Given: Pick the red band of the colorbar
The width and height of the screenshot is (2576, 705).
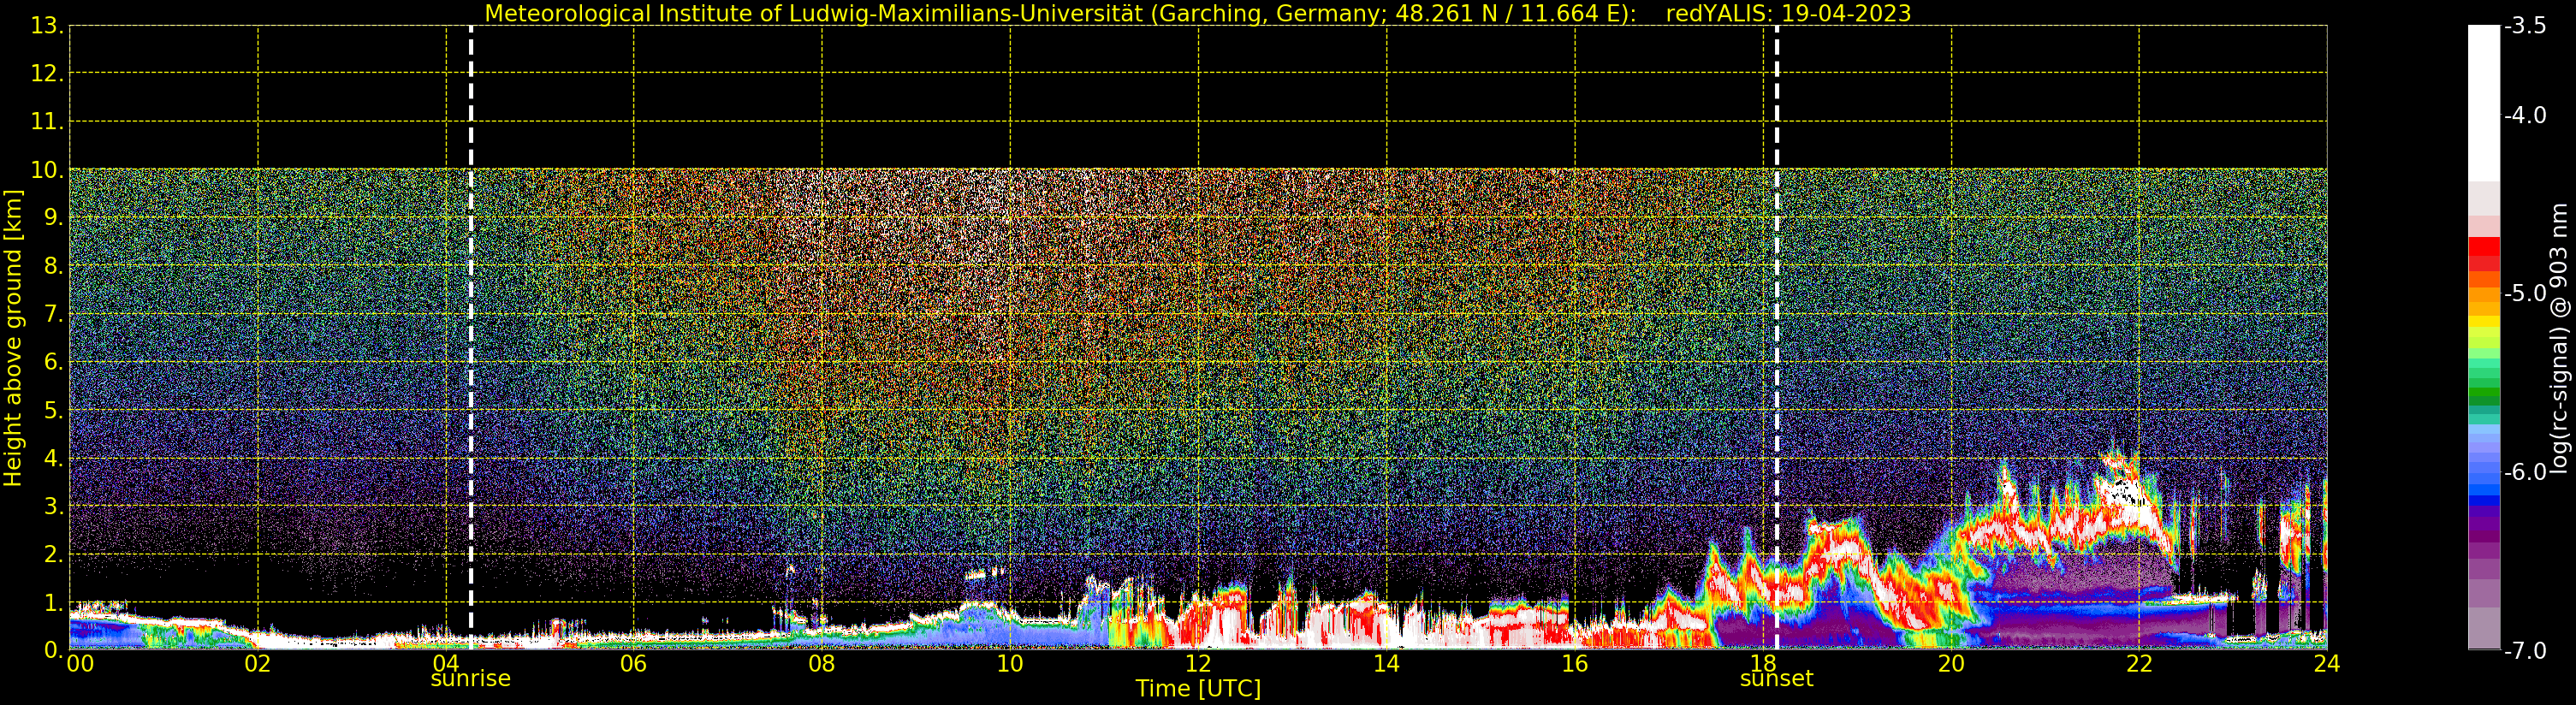Looking at the screenshot, I should 2483,246.
